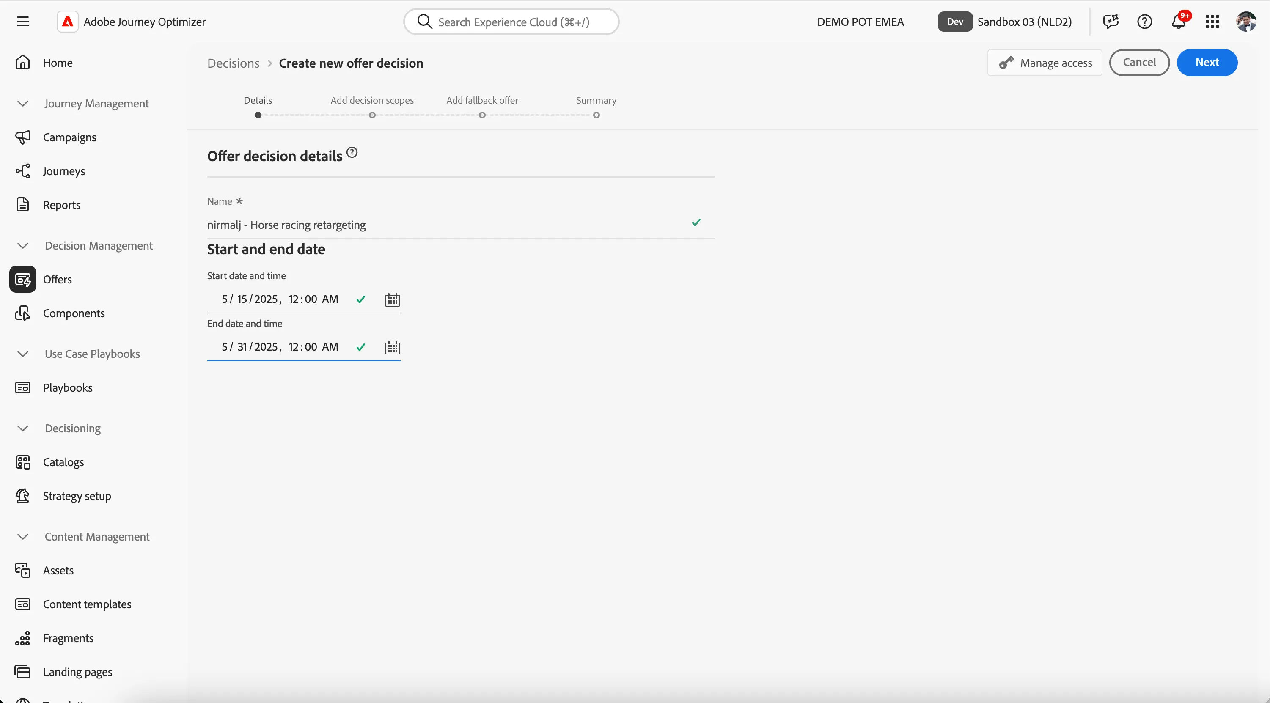
Task: Open the apps grid switcher
Action: [x=1212, y=22]
